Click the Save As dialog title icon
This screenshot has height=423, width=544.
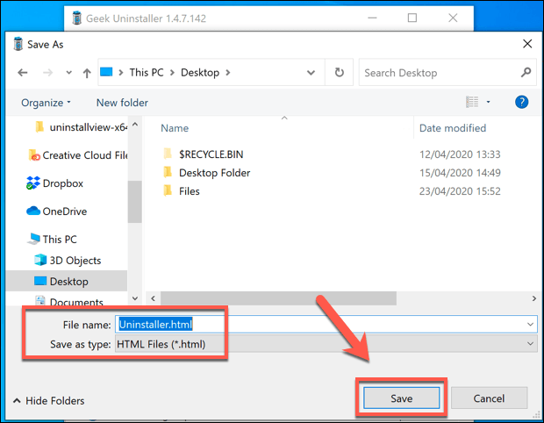coord(18,44)
